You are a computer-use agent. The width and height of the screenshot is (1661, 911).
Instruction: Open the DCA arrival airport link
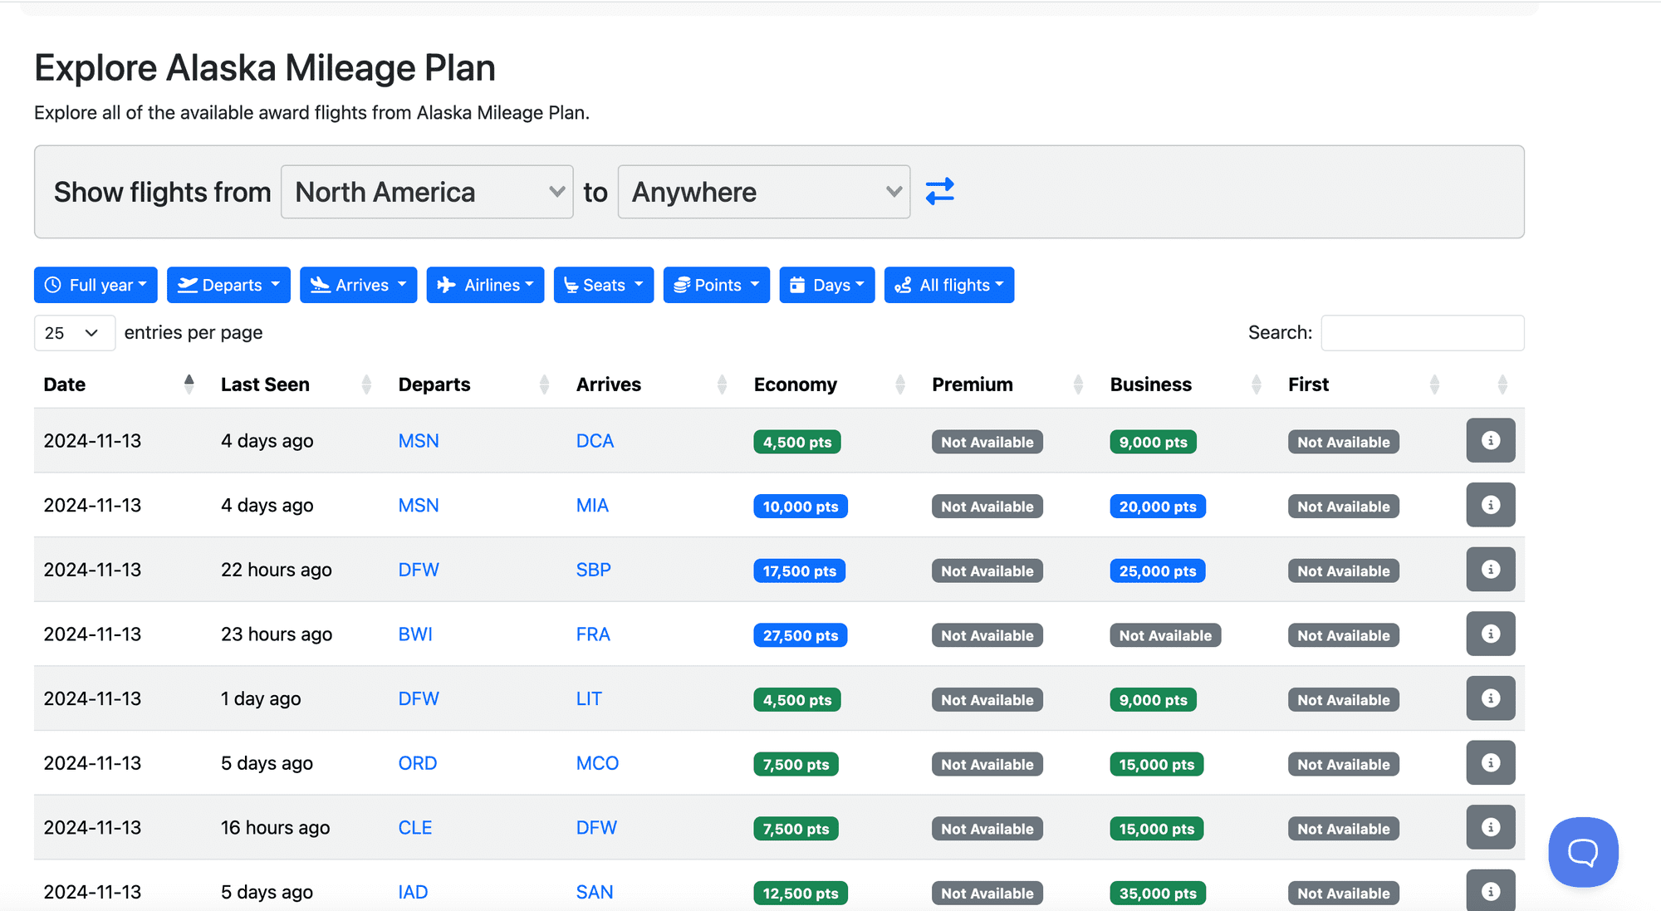tap(595, 441)
